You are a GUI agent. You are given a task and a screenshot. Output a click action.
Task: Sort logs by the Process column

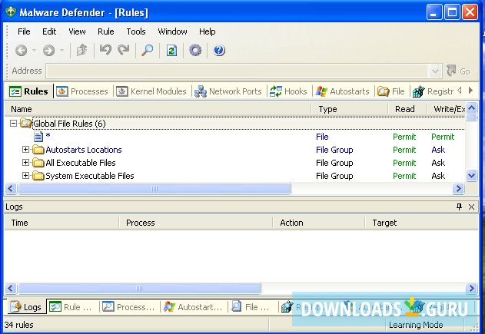196,223
